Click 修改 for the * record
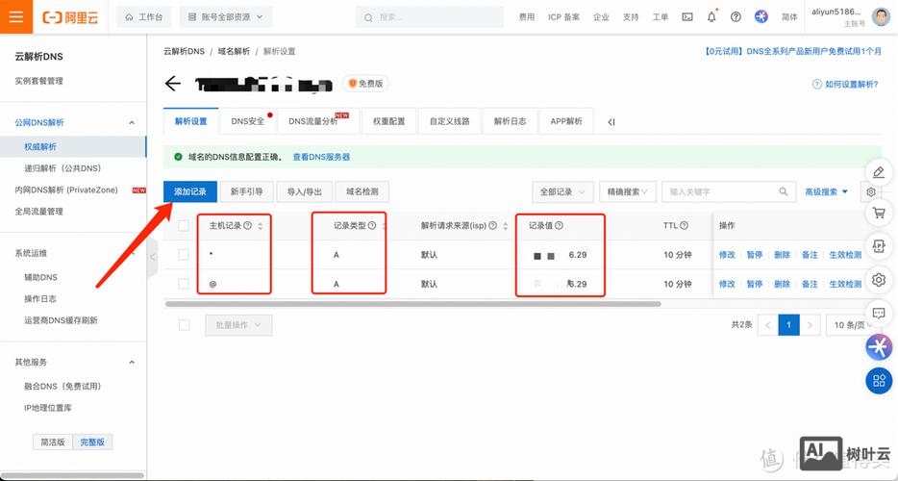Viewport: 898px width, 481px height. 727,255
